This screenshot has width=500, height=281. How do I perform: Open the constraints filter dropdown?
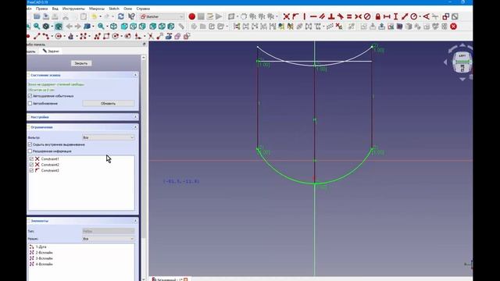(109, 137)
